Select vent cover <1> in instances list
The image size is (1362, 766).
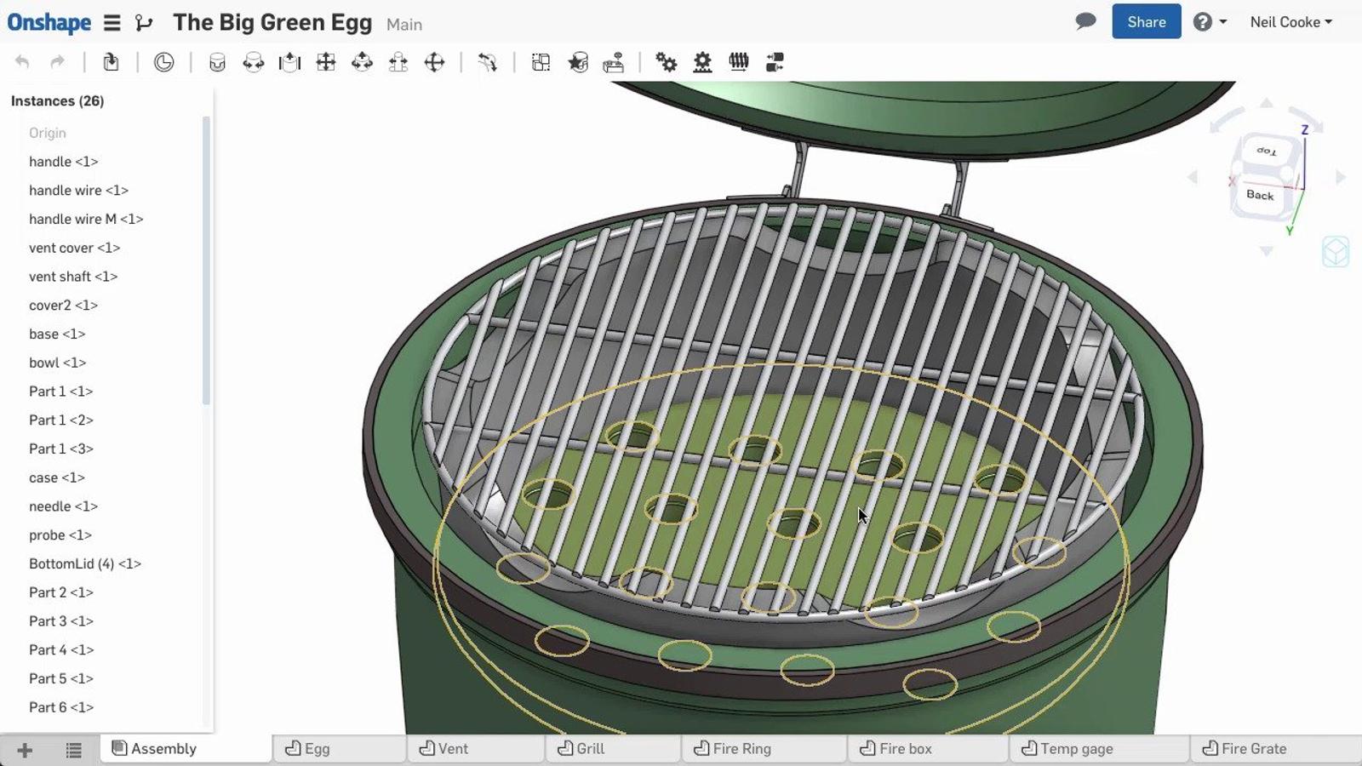(74, 248)
